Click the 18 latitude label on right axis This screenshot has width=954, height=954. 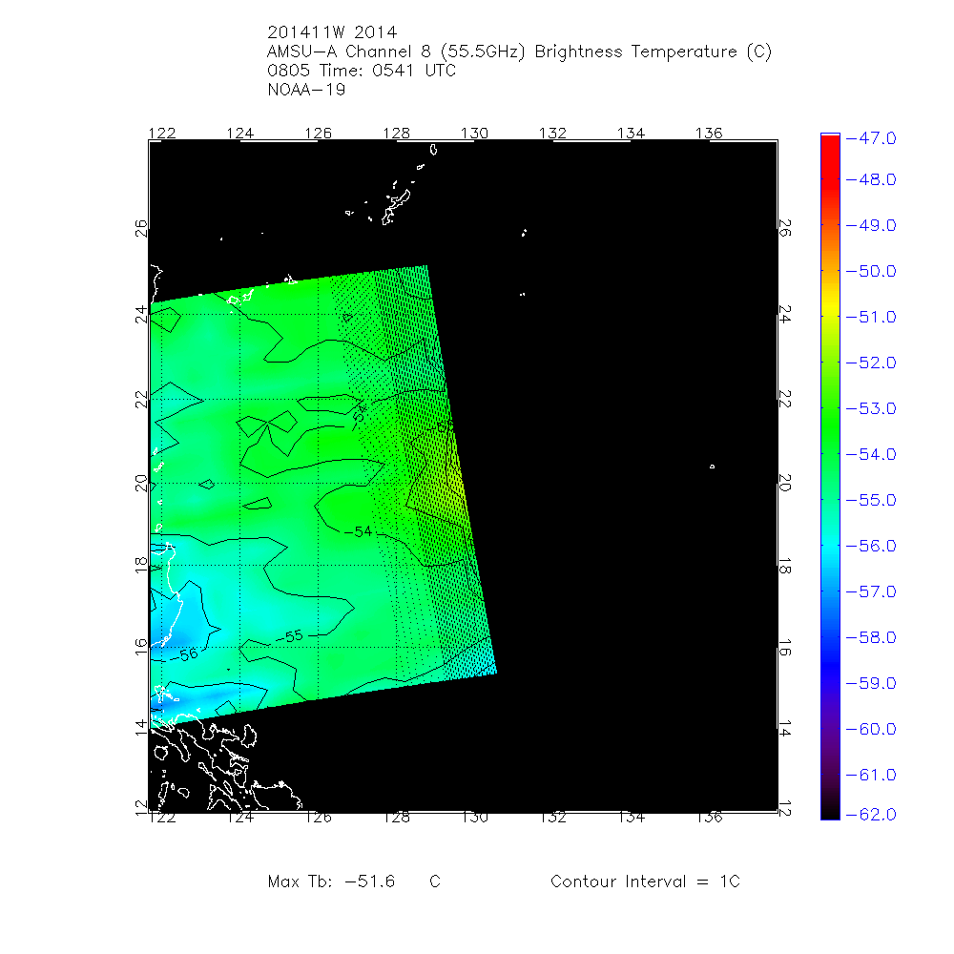[785, 566]
